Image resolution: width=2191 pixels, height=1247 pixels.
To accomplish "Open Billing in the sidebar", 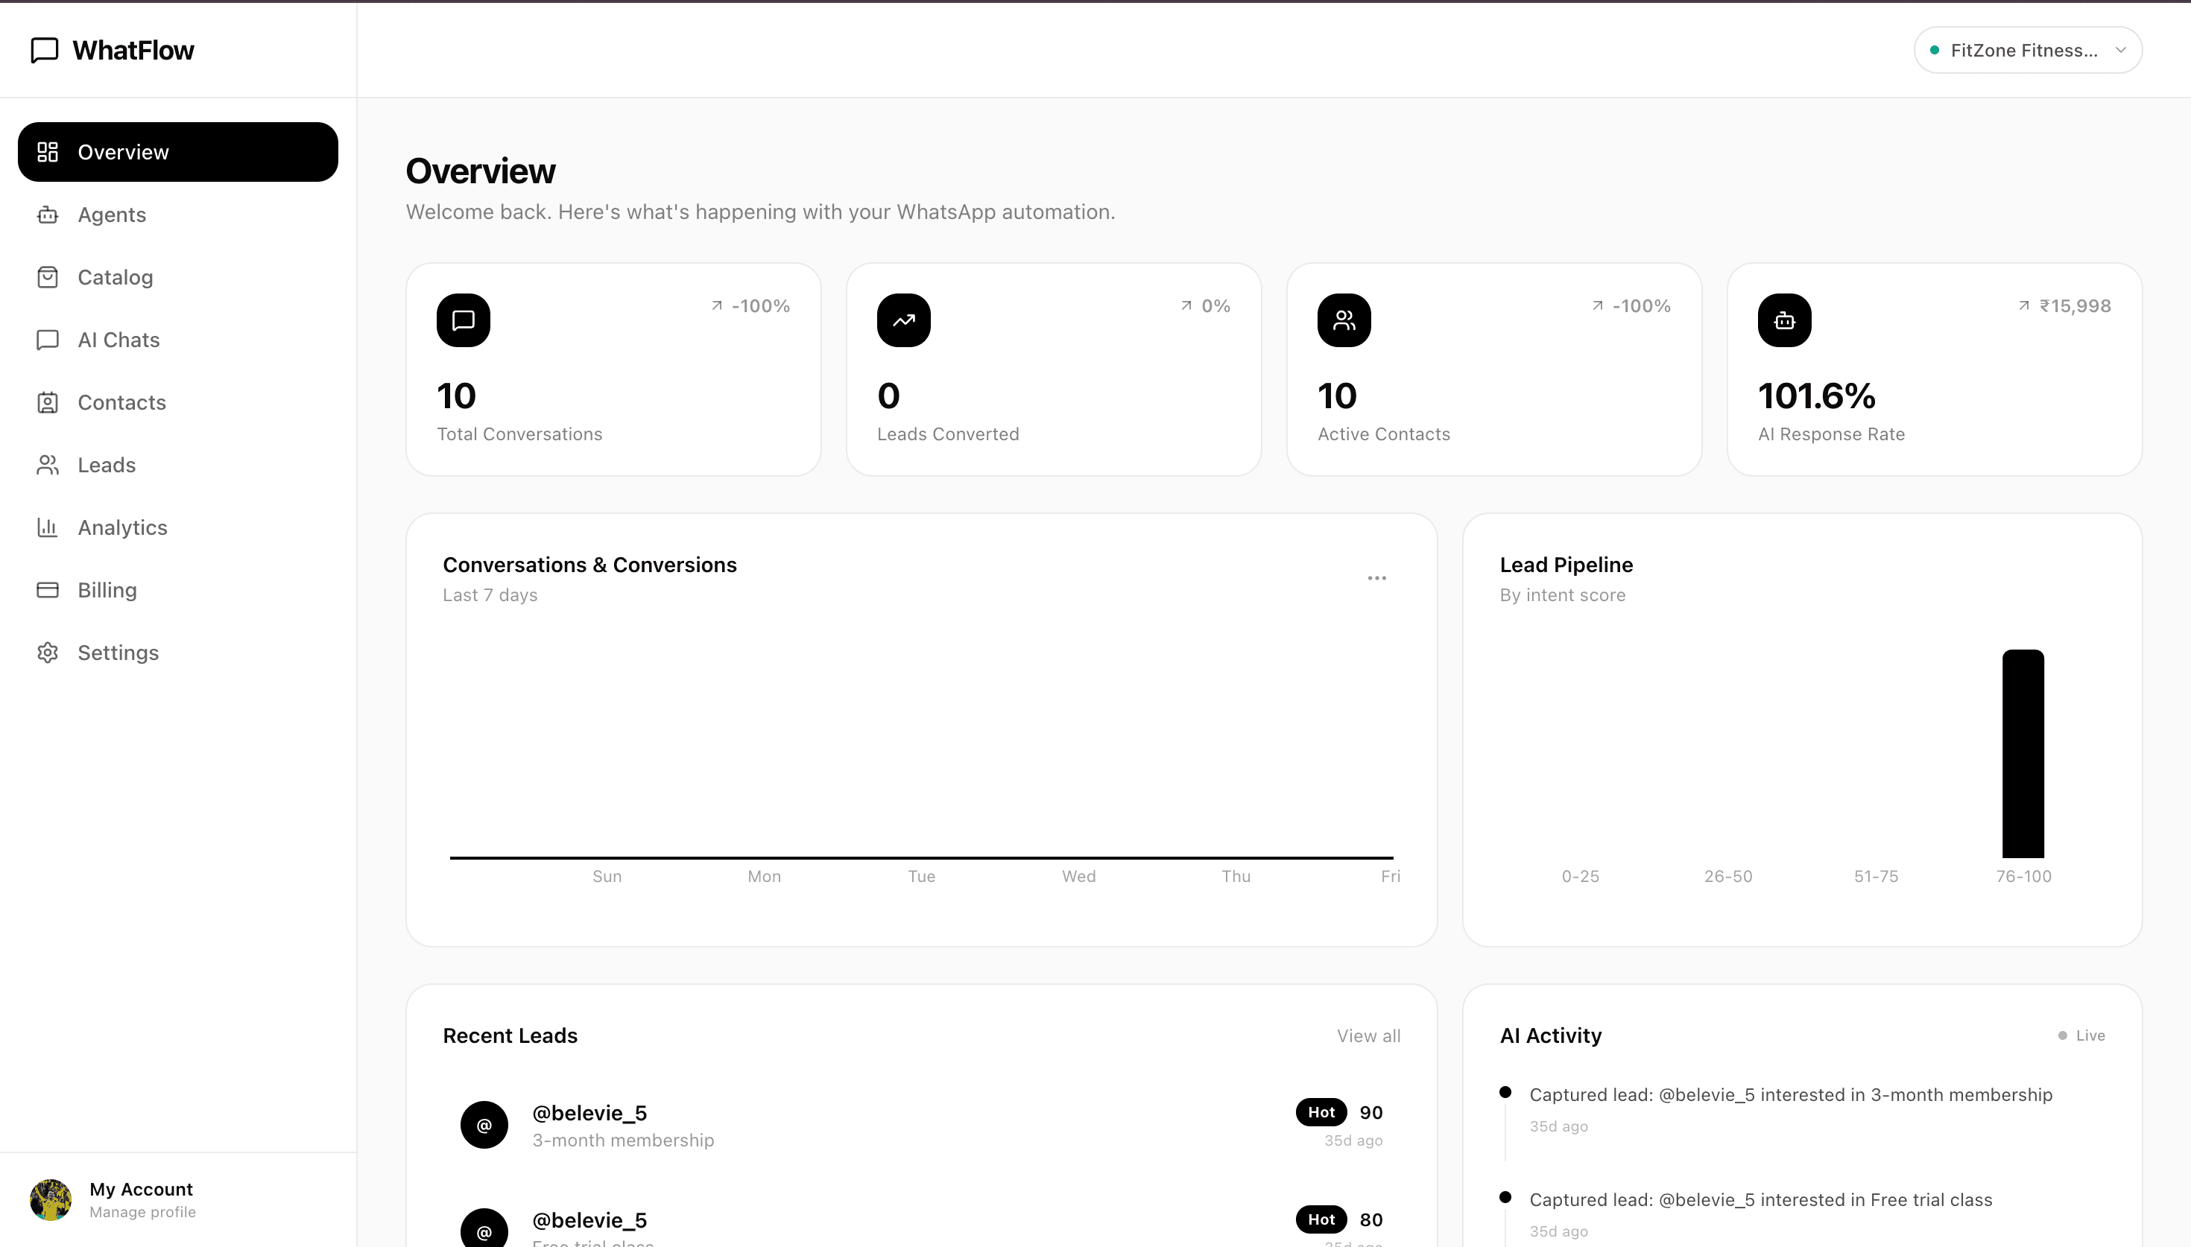I will tap(178, 589).
